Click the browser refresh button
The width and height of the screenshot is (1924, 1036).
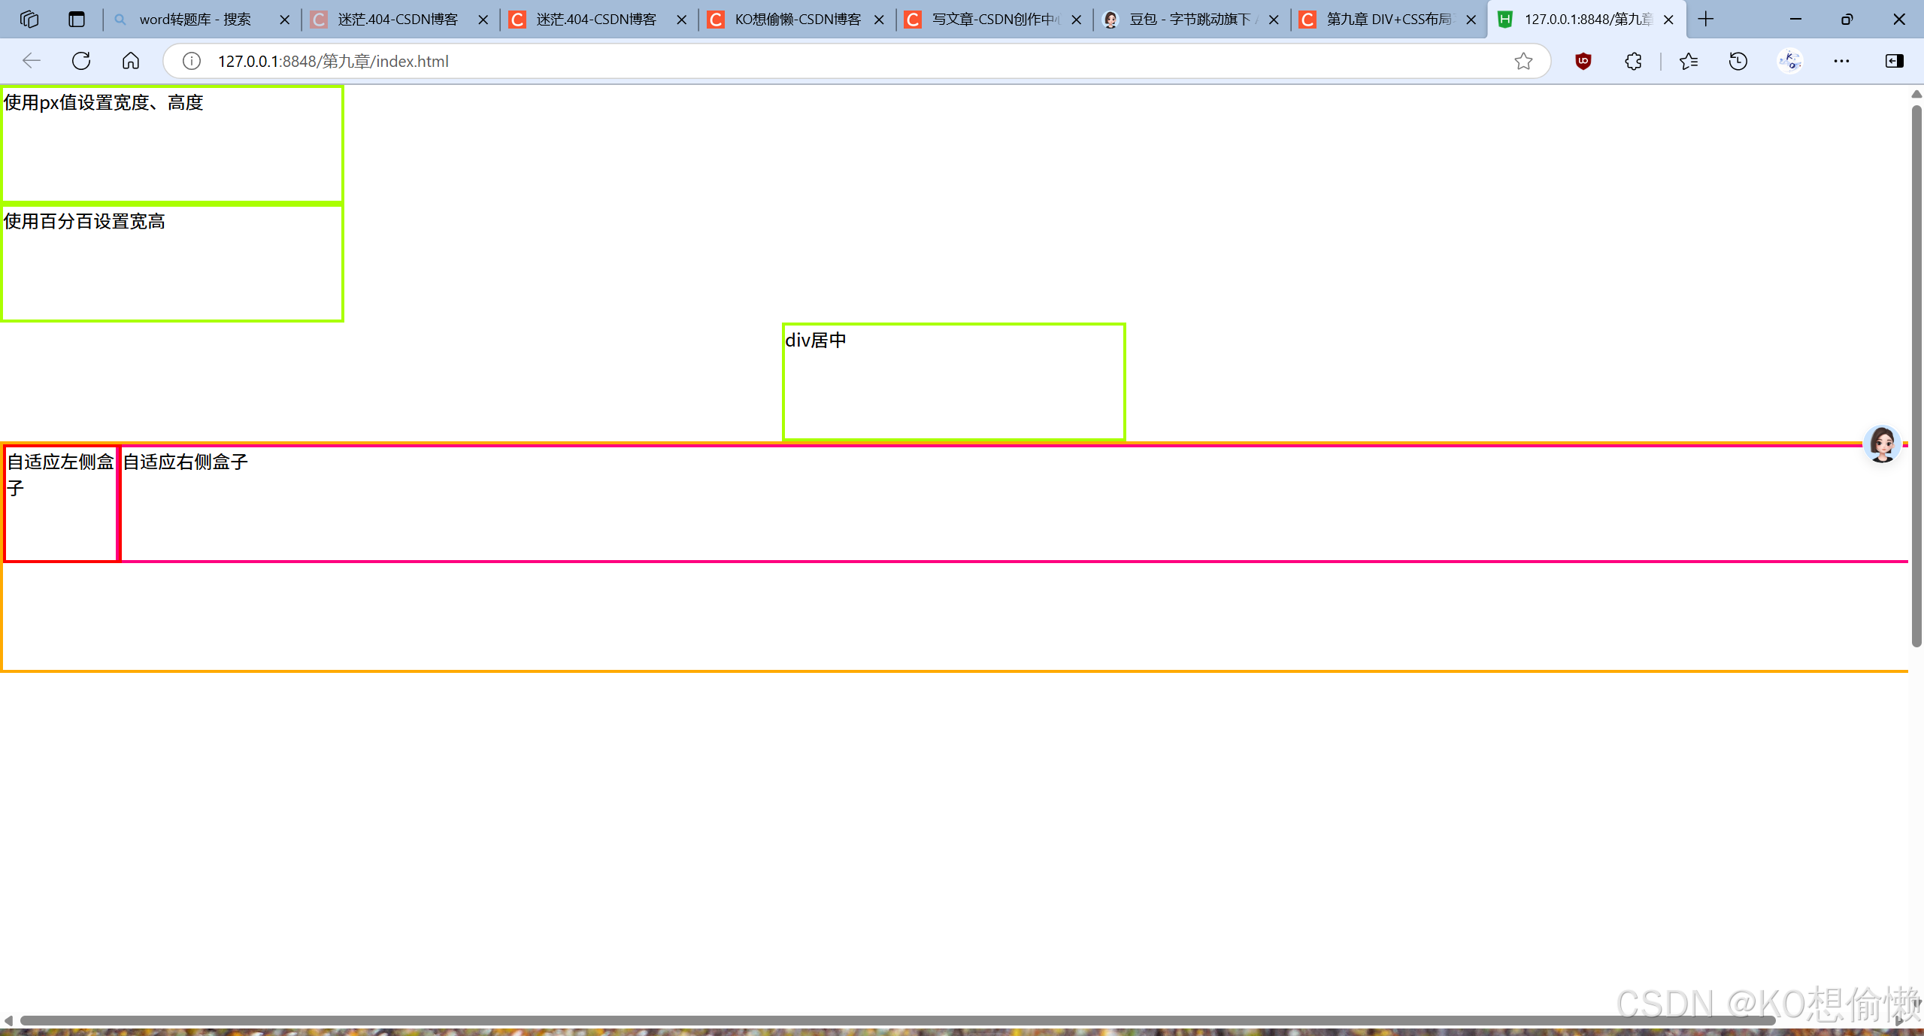point(81,61)
